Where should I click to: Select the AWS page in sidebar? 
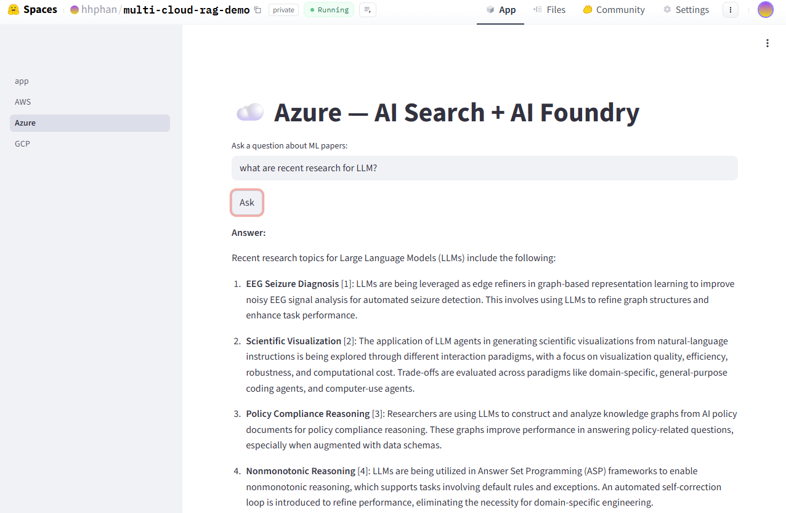click(x=90, y=102)
